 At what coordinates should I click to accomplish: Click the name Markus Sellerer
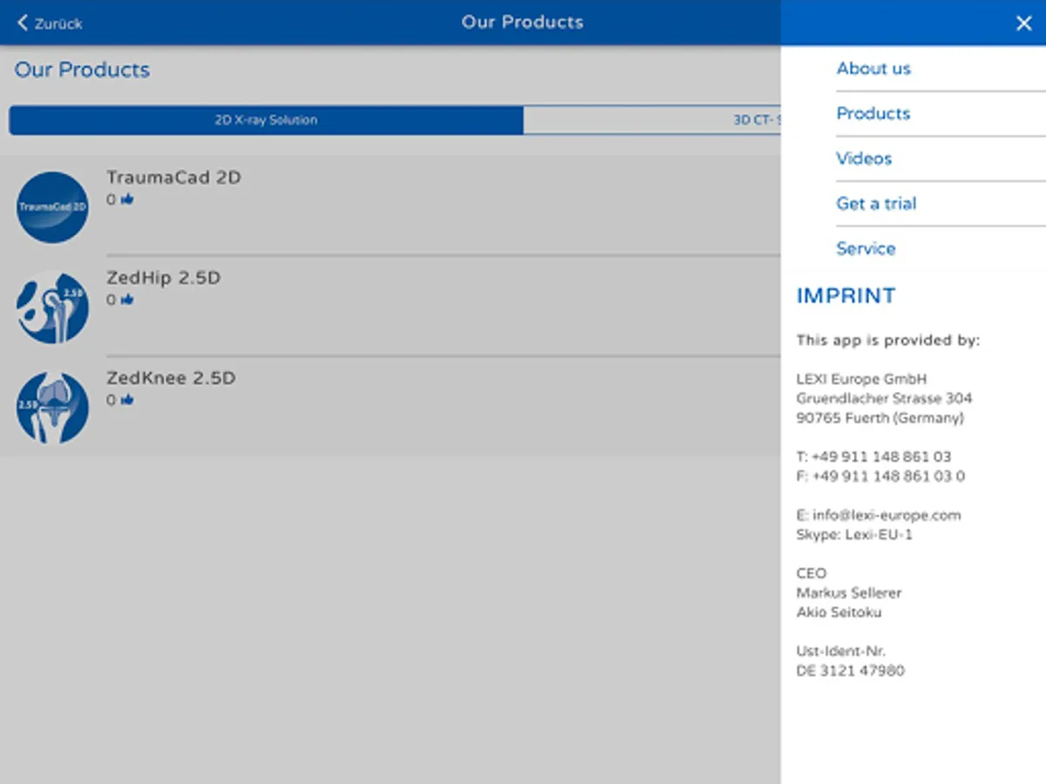pyautogui.click(x=848, y=593)
